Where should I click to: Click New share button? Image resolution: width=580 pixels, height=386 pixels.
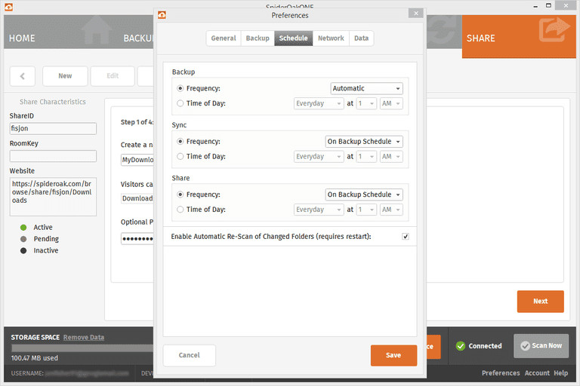(65, 76)
